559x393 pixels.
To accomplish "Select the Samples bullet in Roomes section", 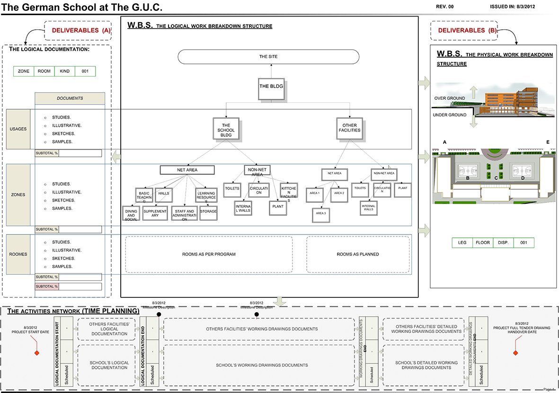I will [x=45, y=267].
